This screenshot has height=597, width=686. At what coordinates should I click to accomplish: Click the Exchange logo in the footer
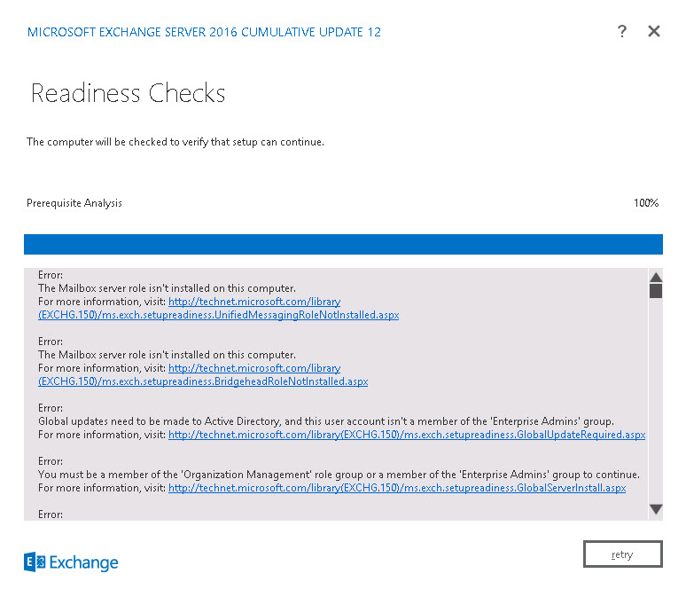(71, 562)
